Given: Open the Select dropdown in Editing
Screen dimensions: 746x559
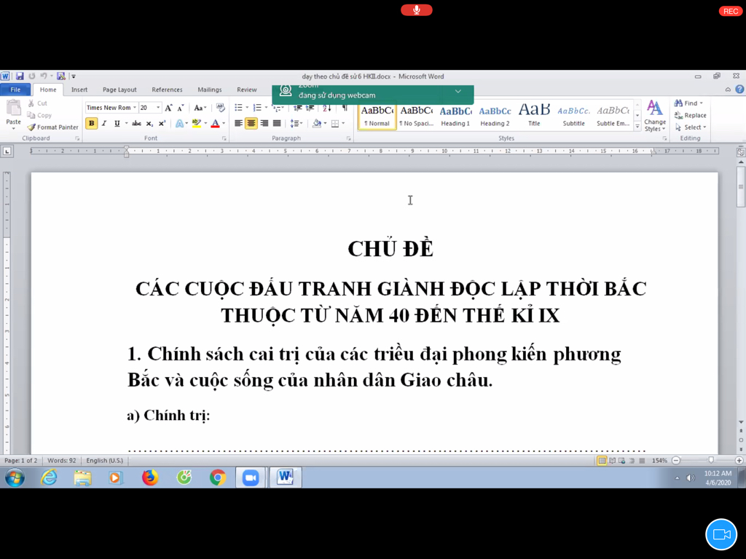Looking at the screenshot, I should pos(691,127).
